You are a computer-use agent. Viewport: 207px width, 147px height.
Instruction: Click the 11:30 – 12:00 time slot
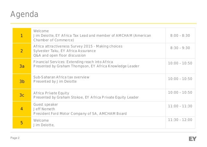(x=180, y=120)
